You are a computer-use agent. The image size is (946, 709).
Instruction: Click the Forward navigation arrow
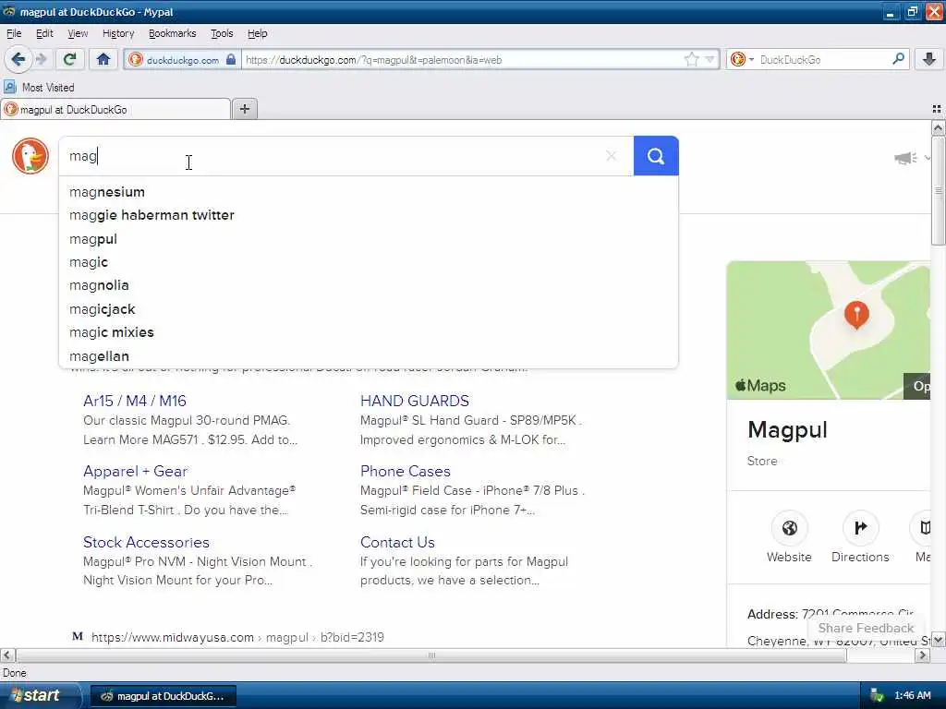point(41,59)
